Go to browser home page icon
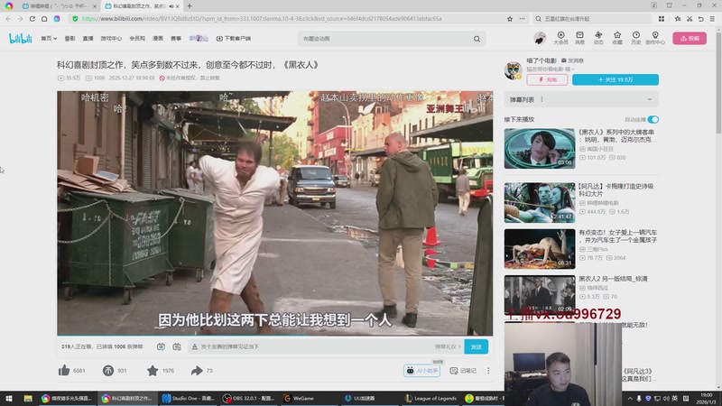The width and height of the screenshot is (722, 406). [44, 19]
